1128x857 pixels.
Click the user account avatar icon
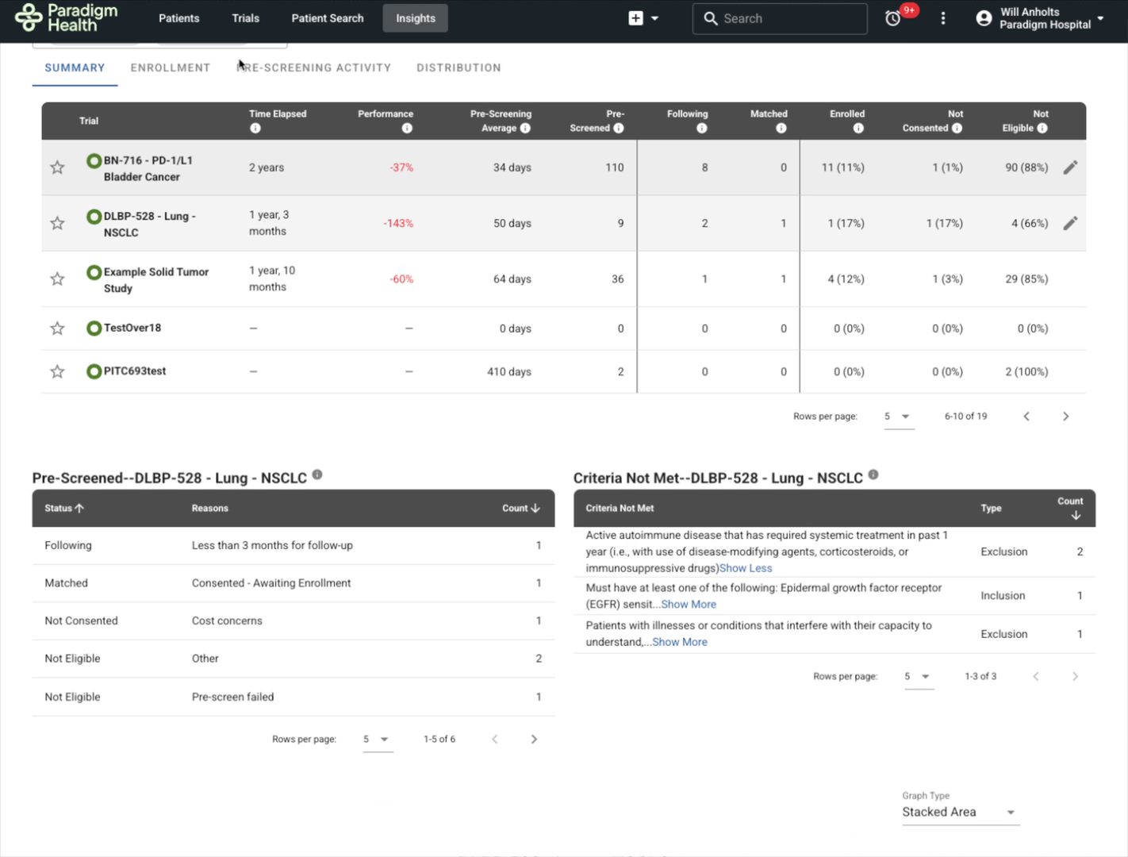984,18
